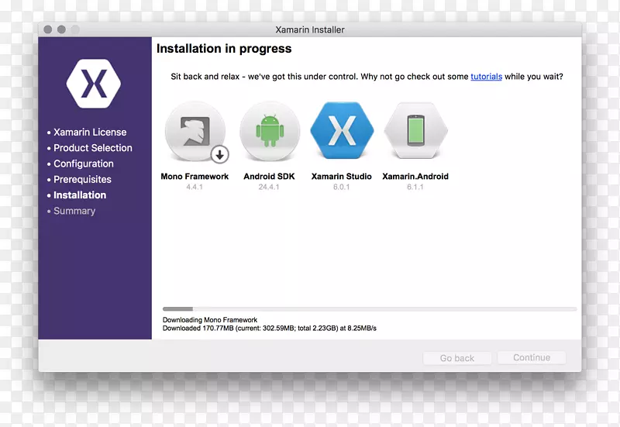Click the Continue button

point(532,357)
